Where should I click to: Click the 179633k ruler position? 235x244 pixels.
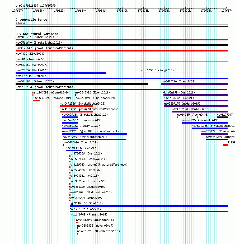143,11
